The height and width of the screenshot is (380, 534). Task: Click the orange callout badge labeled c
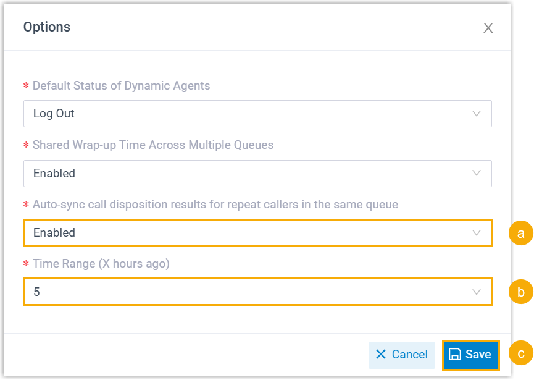520,353
